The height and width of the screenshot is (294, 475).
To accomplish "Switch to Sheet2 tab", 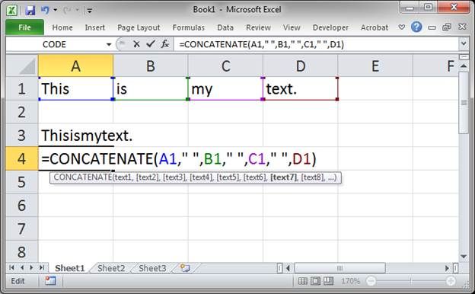I will tap(111, 268).
